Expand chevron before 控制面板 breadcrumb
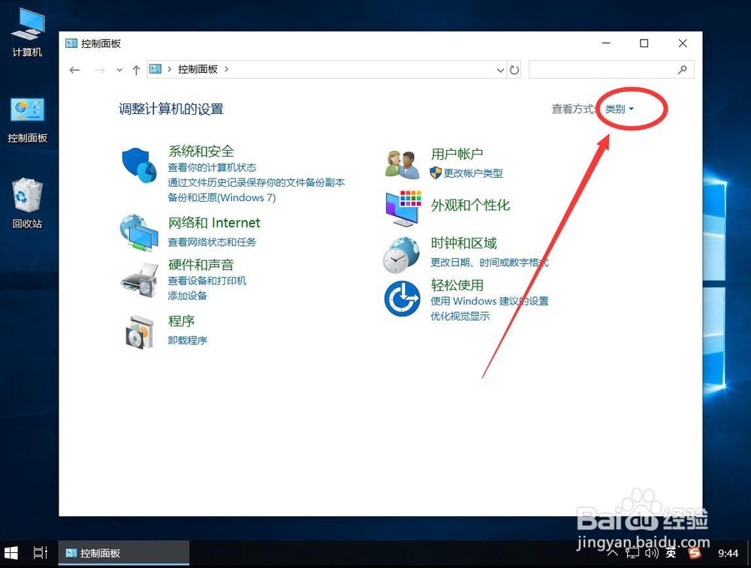 170,69
